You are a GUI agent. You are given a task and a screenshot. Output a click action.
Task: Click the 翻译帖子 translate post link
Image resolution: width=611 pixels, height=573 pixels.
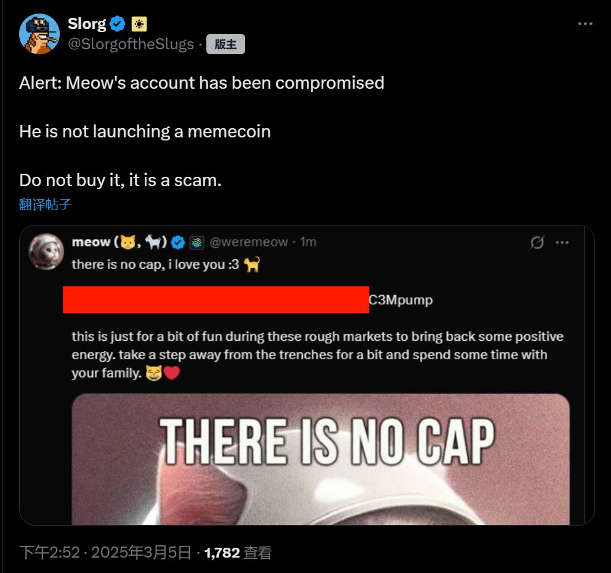(x=45, y=205)
